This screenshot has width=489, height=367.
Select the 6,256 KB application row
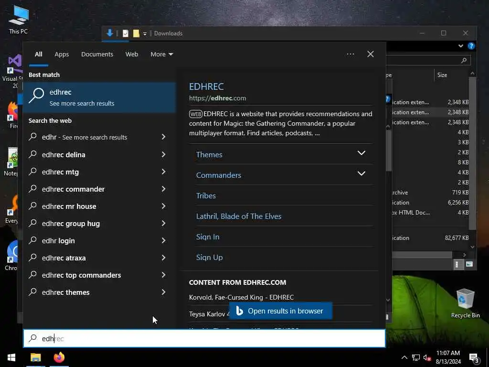(430, 202)
